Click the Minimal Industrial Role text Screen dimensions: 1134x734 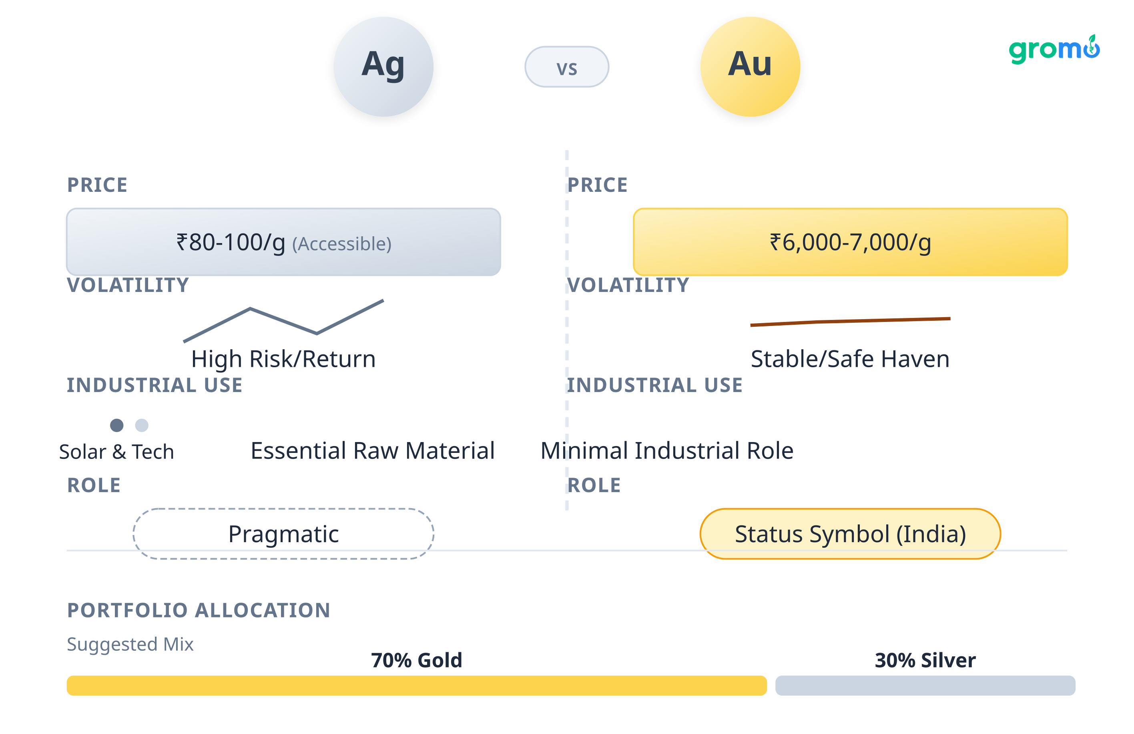pos(666,450)
